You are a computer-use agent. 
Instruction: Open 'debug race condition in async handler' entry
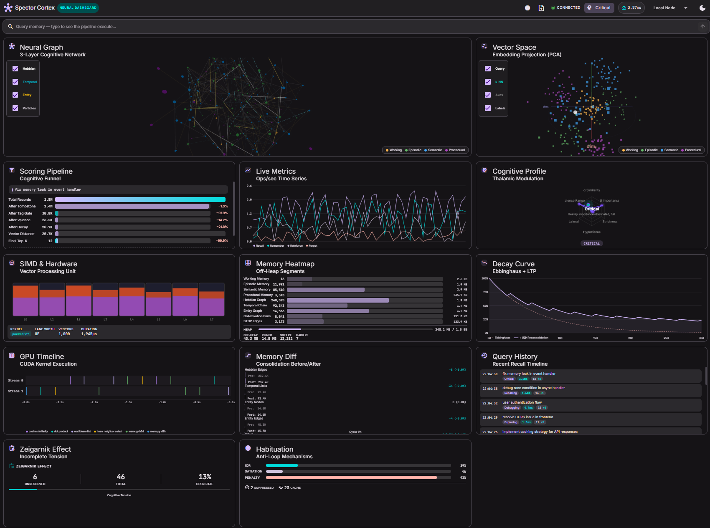pos(591,391)
